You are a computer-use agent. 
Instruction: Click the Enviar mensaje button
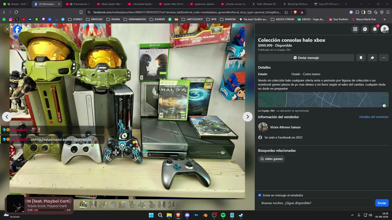pos(306,58)
